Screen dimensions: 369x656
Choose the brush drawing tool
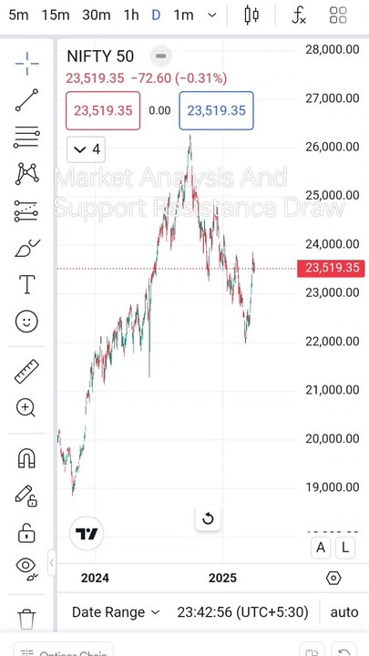[26, 249]
